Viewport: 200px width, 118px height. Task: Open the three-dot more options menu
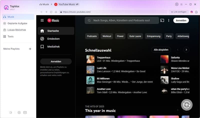[168, 20]
